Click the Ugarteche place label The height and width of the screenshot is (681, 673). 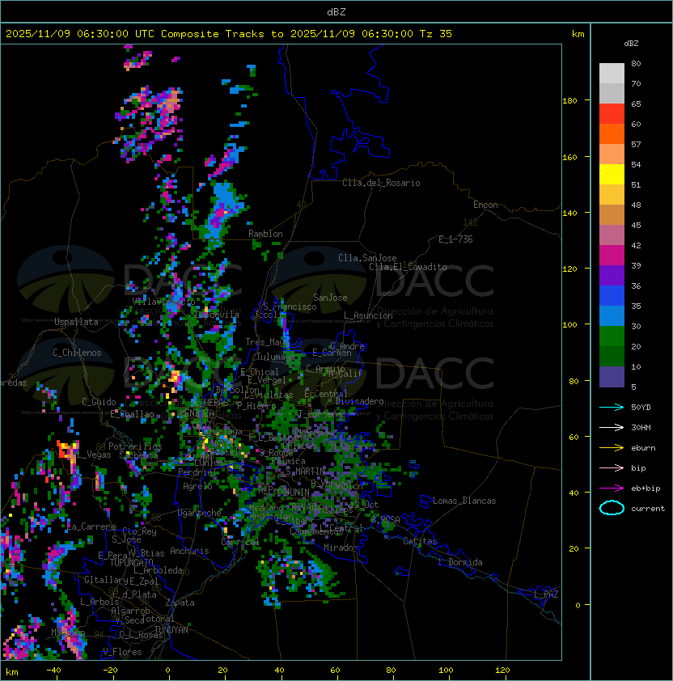click(x=200, y=513)
